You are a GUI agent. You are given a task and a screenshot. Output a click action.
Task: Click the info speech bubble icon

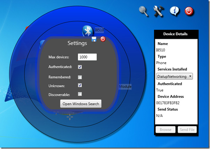[174, 11]
